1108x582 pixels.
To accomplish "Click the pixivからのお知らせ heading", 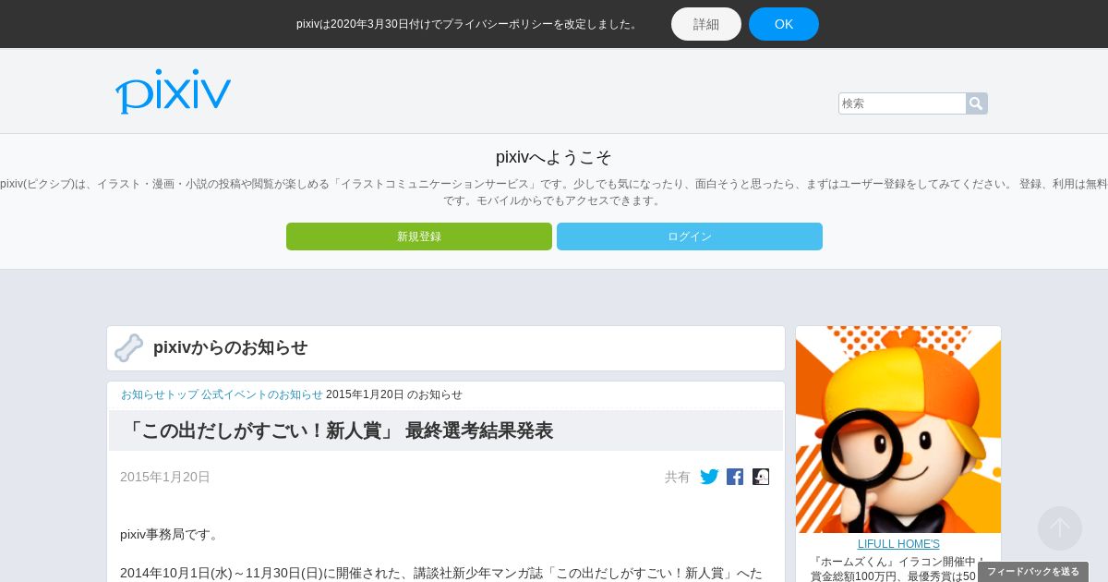I will pos(230,347).
